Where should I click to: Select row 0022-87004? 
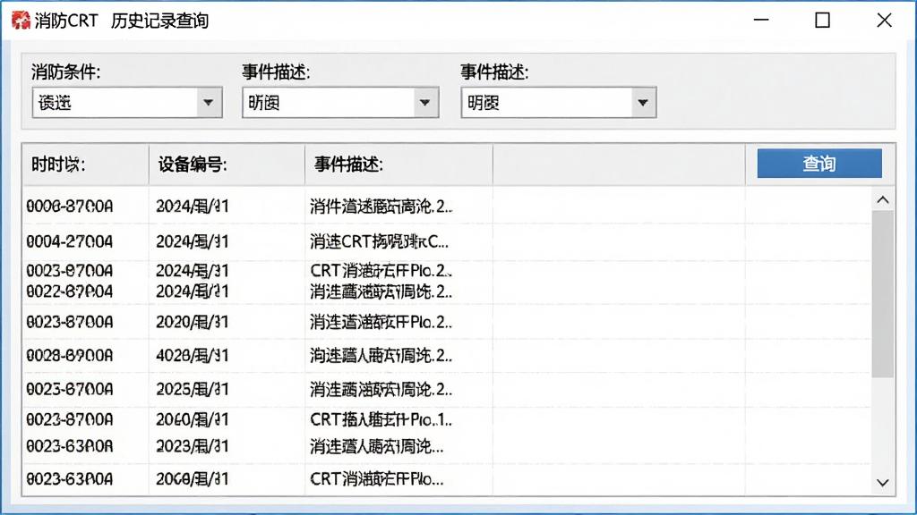pos(447,291)
